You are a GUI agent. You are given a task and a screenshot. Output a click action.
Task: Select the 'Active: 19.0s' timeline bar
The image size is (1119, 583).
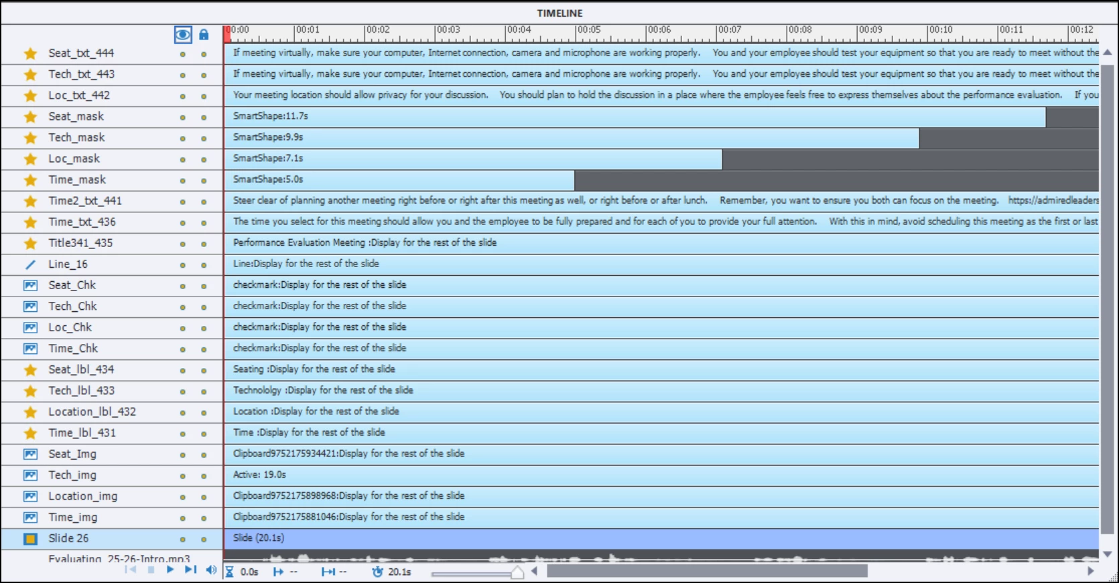point(662,475)
